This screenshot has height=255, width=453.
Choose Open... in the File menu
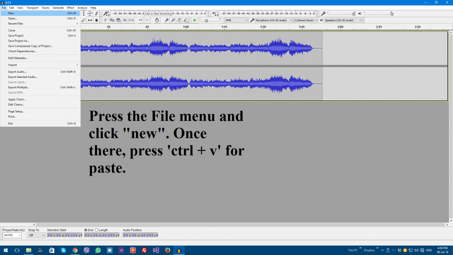pyautogui.click(x=40, y=19)
